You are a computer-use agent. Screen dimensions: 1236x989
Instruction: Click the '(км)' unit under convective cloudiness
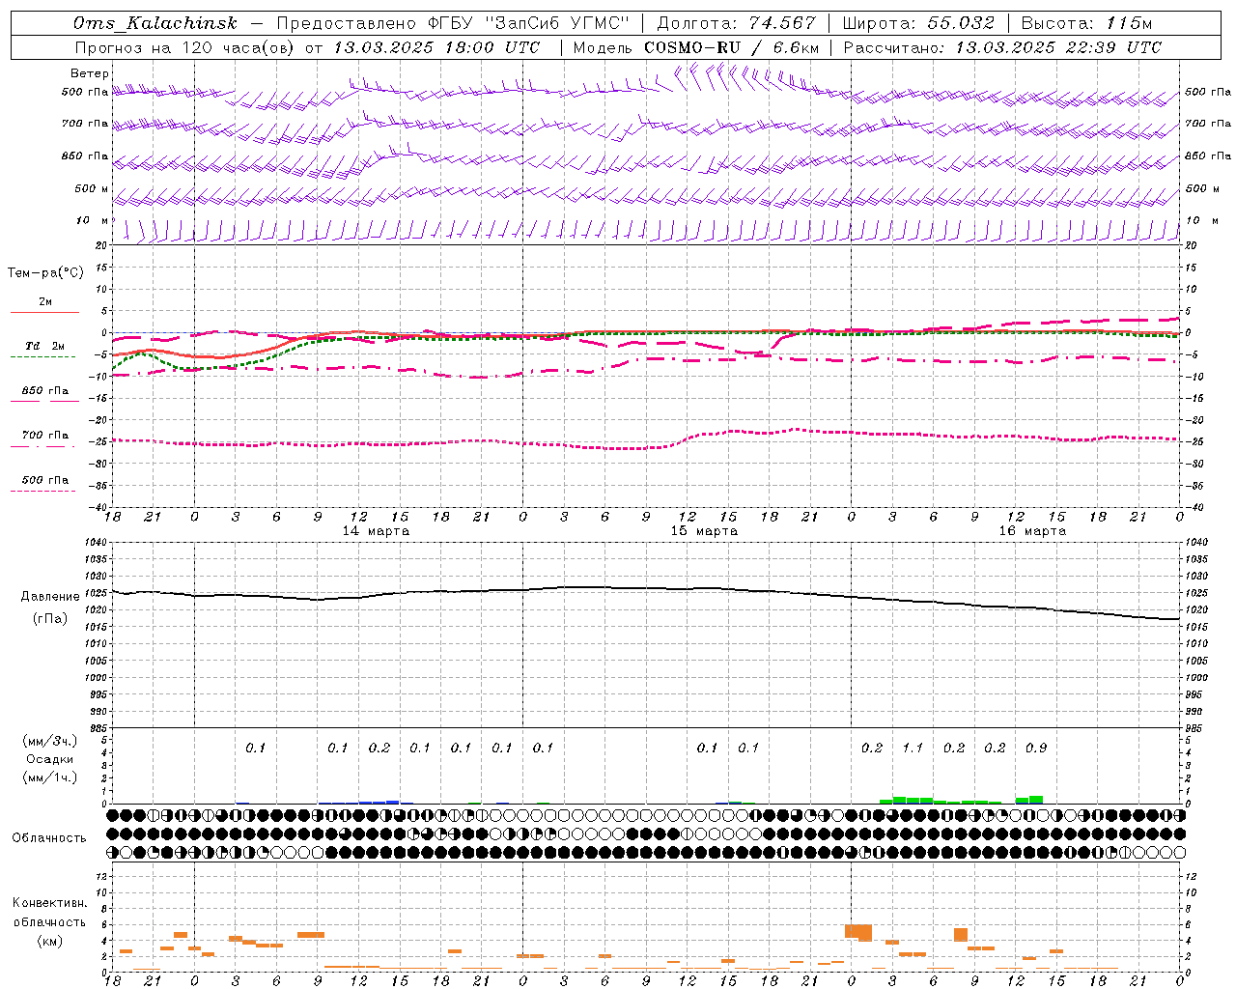50,941
